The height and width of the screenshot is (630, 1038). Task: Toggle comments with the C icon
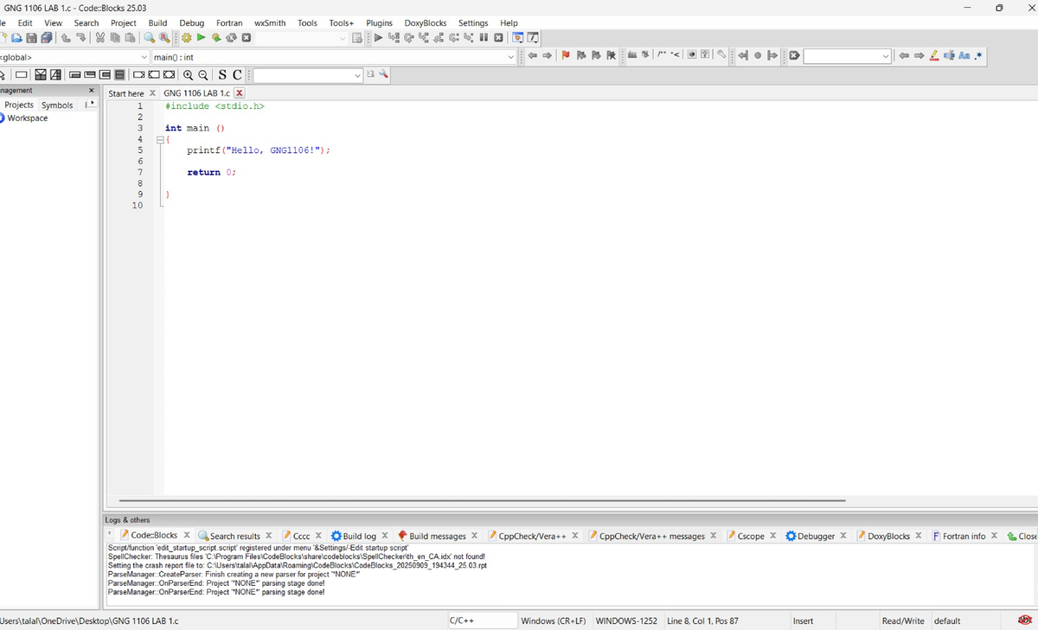[x=237, y=75]
